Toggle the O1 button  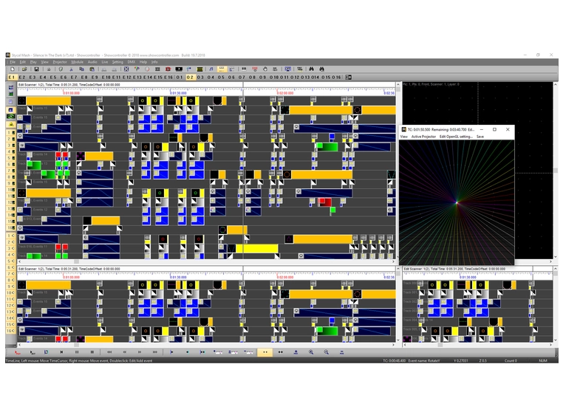point(180,78)
